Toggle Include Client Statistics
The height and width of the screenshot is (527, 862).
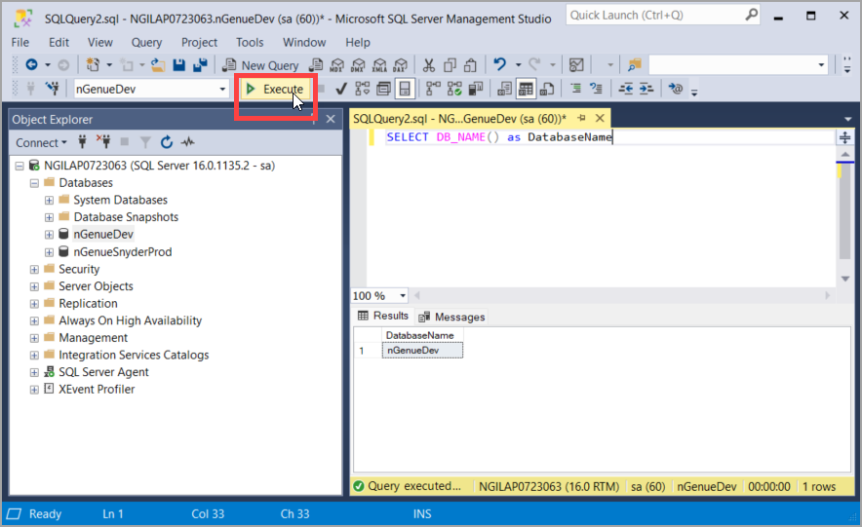[x=476, y=89]
